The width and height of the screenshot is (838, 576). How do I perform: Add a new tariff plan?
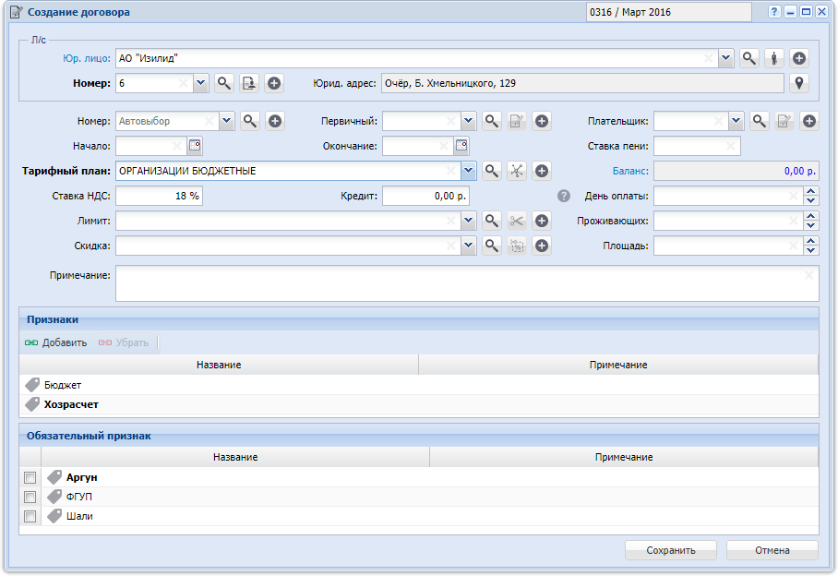coord(542,171)
